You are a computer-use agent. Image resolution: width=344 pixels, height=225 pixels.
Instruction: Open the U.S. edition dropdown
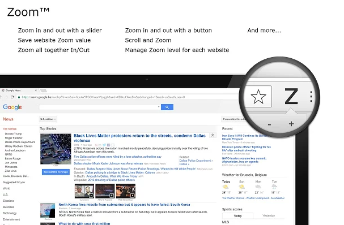[x=48, y=119]
